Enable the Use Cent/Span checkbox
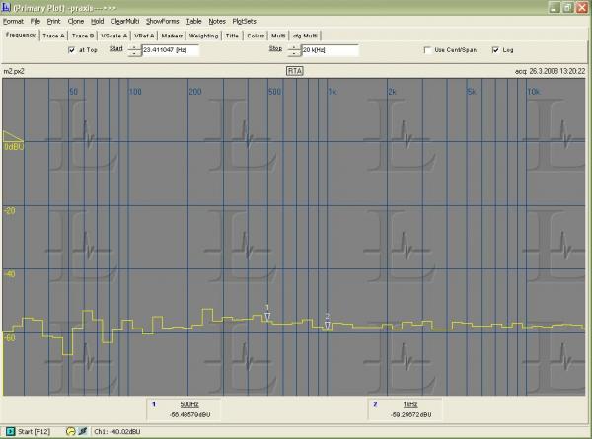 click(x=426, y=49)
